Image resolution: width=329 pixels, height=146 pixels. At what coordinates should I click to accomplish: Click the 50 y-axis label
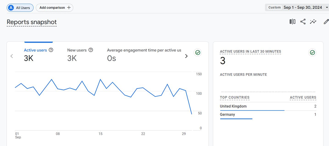click(x=199, y=113)
